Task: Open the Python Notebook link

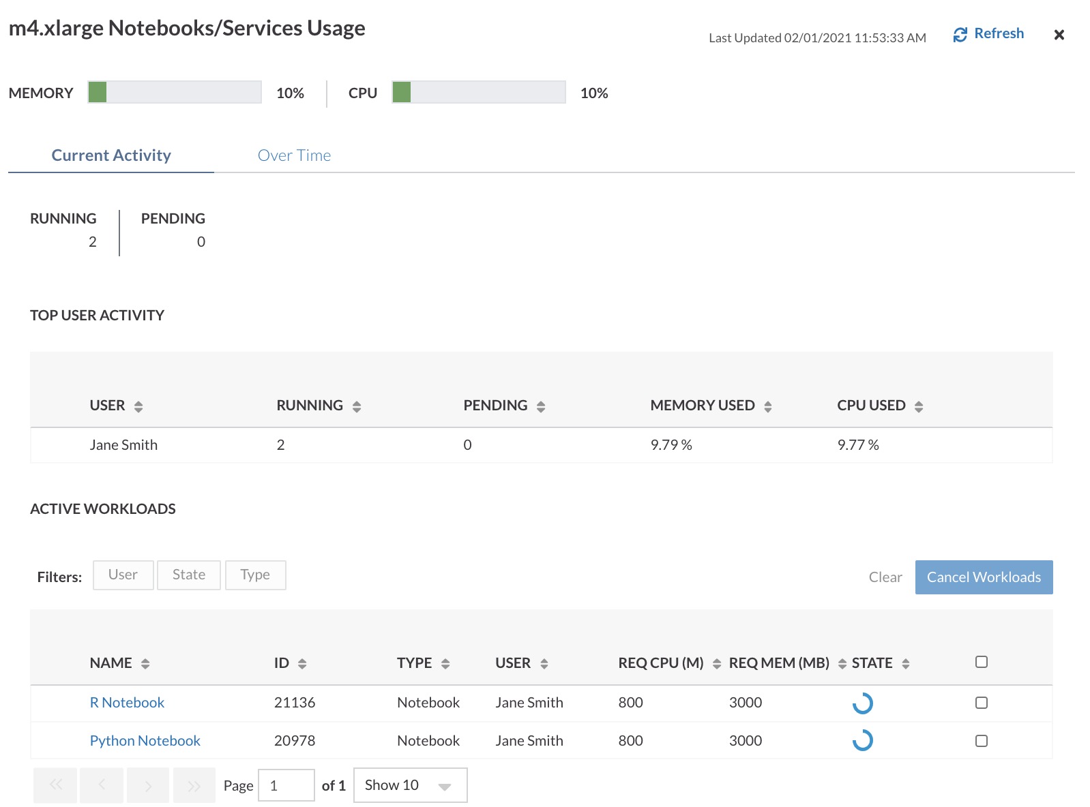Action: click(145, 741)
